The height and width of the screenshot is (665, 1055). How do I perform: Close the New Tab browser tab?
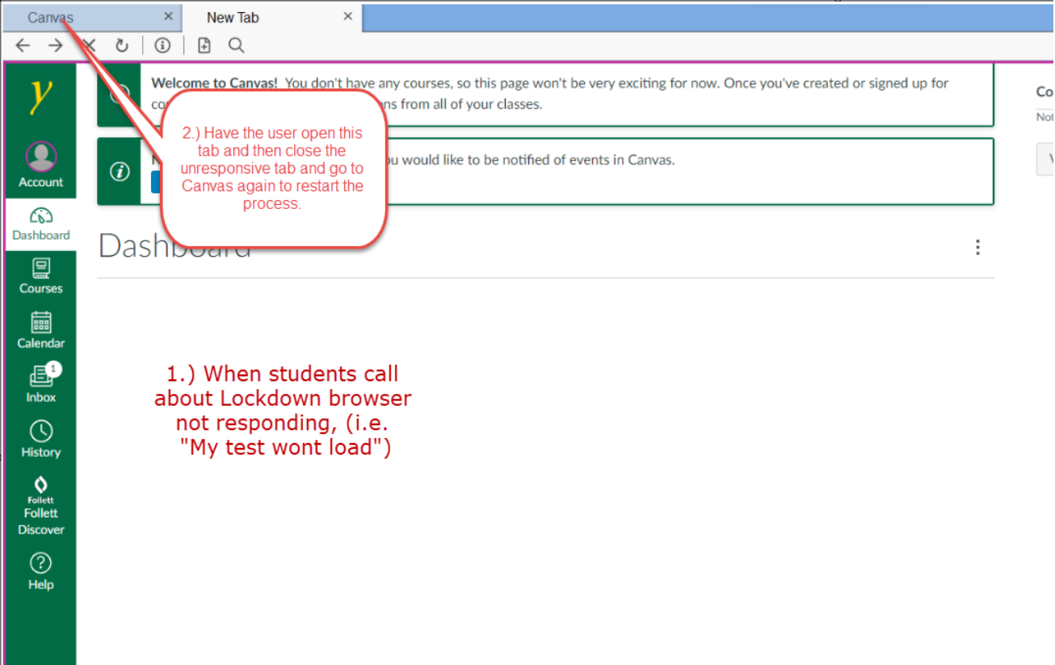click(347, 16)
